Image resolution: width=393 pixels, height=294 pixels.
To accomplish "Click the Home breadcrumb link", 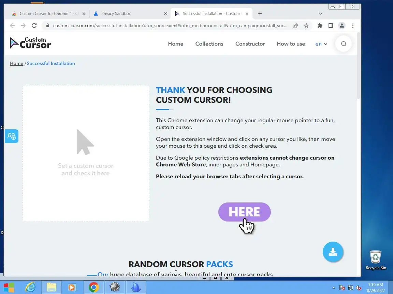I will click(16, 63).
